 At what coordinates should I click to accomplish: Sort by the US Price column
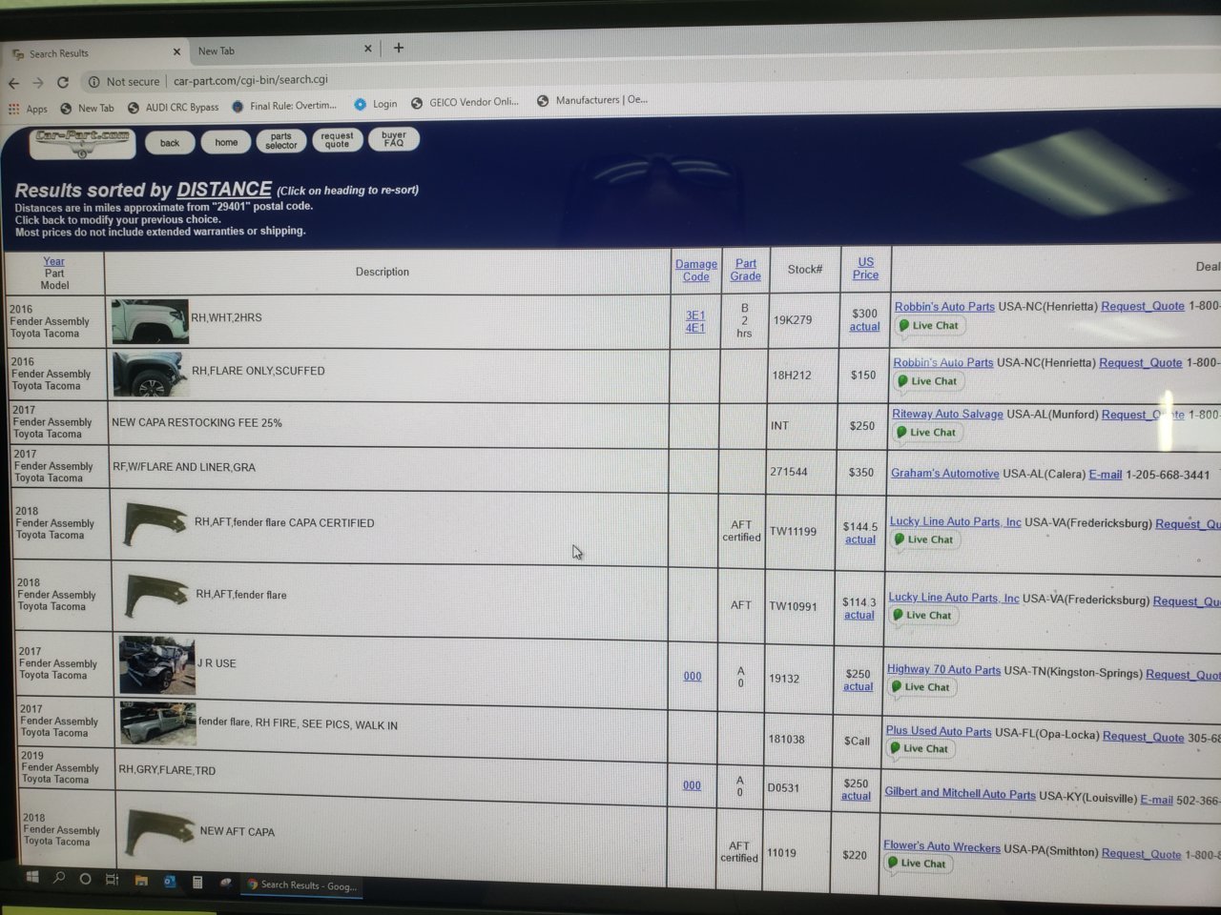865,268
